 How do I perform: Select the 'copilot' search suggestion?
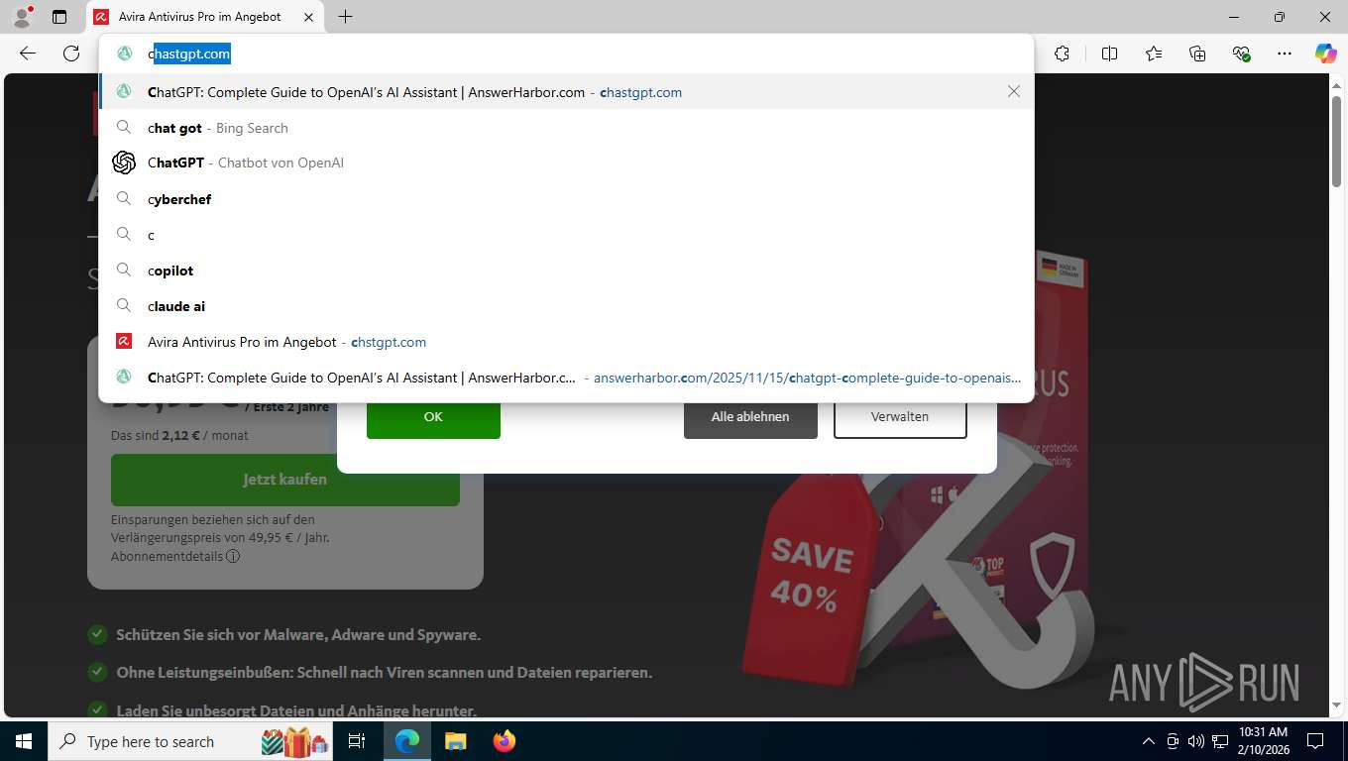coord(566,271)
